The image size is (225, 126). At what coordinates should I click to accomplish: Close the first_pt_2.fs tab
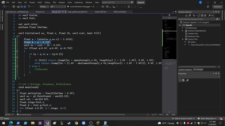click(65, 12)
